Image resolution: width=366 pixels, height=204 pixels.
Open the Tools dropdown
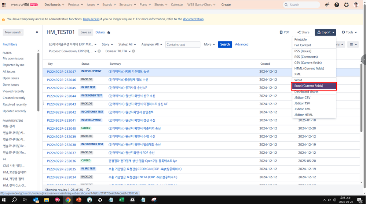coord(349,32)
